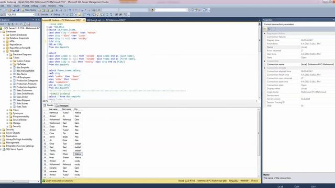
Task: Open the Tools menu
Action: [x=43, y=6]
